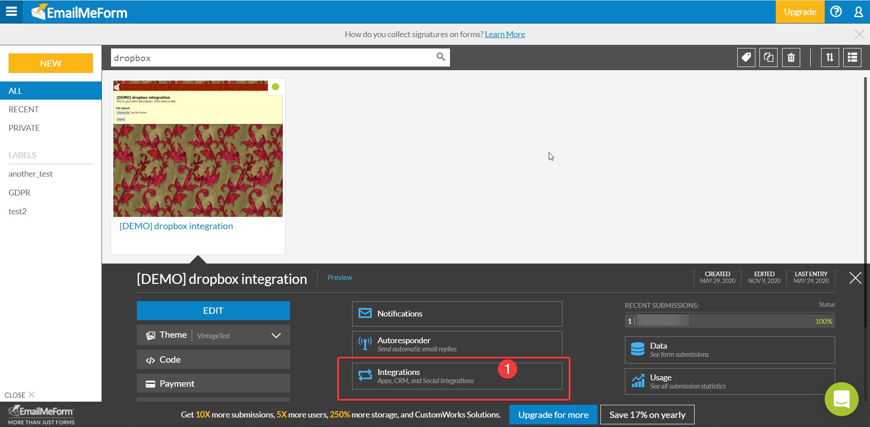
Task: Select the ALL forms filter
Action: point(51,91)
